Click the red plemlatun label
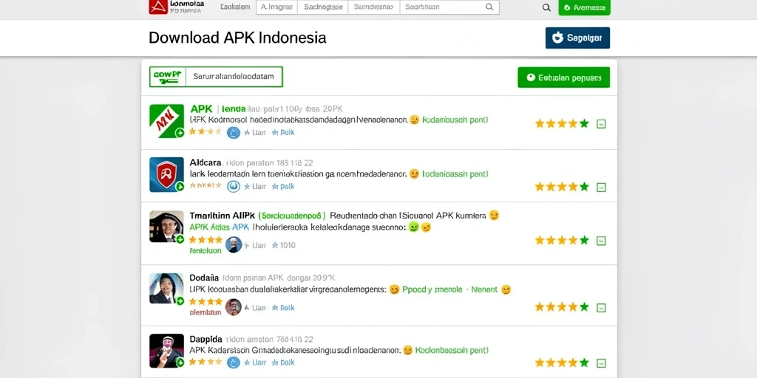 click(206, 312)
